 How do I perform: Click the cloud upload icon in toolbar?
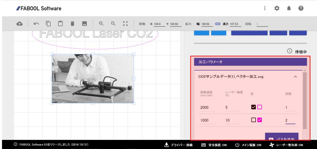coord(19,24)
